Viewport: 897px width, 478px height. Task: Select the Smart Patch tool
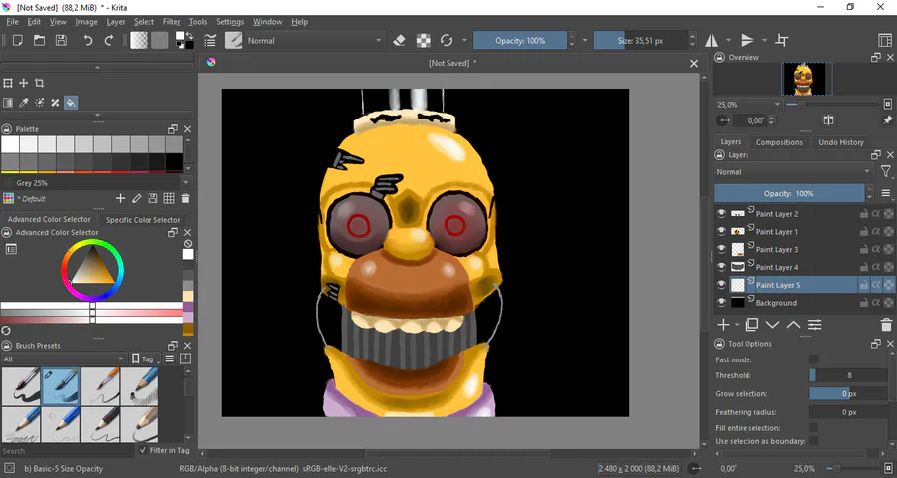[x=55, y=103]
